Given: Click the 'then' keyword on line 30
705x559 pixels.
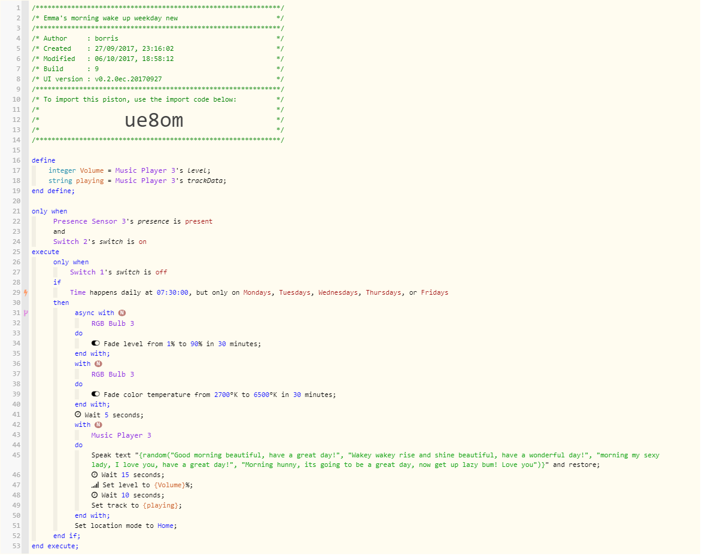Looking at the screenshot, I should tap(61, 303).
